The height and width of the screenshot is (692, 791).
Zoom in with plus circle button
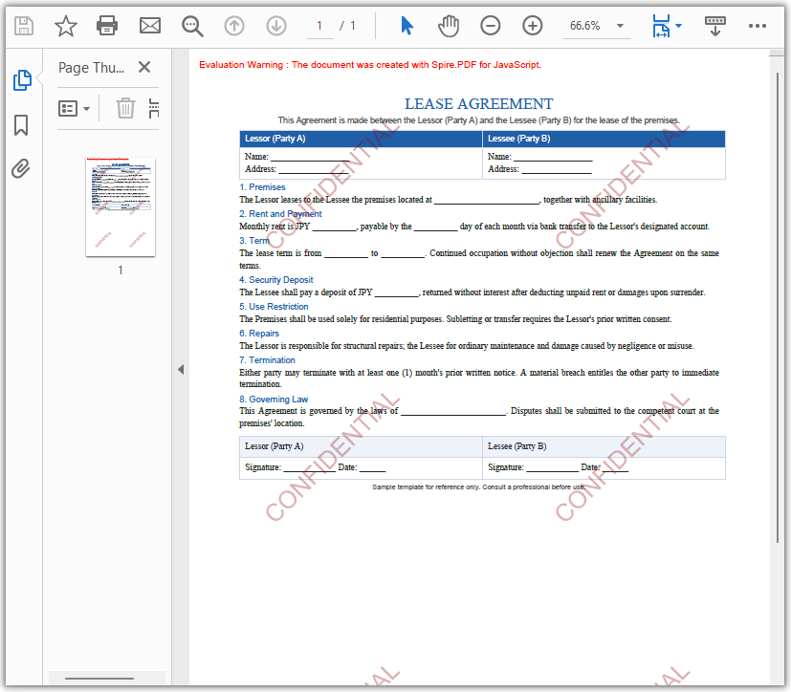coord(532,25)
